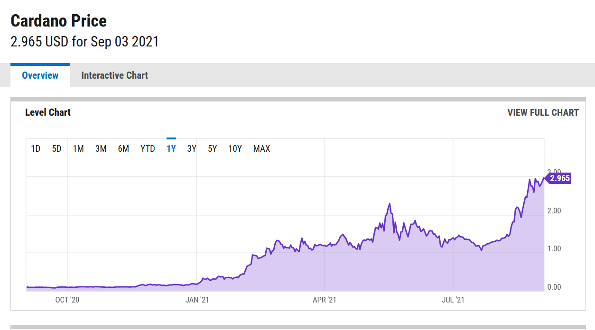The height and width of the screenshot is (330, 595).
Task: Switch chart to 5Y range
Action: point(212,148)
